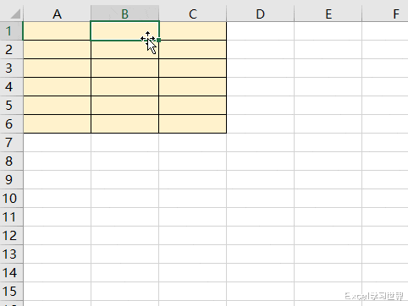This screenshot has width=408, height=306.
Task: Select column F header
Action: pyautogui.click(x=385, y=14)
